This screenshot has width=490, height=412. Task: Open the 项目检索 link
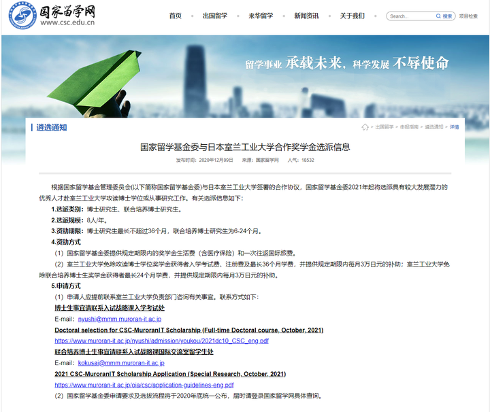(x=468, y=16)
